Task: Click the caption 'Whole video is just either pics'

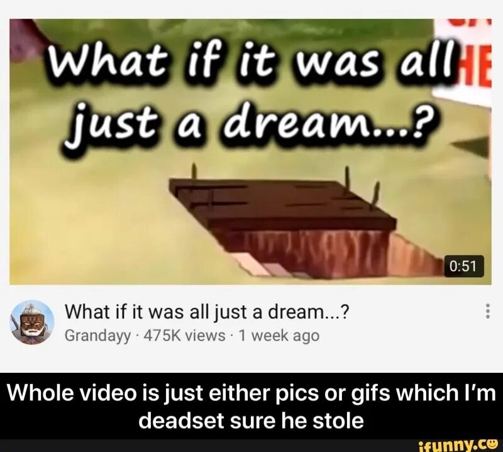Action: tap(164, 393)
